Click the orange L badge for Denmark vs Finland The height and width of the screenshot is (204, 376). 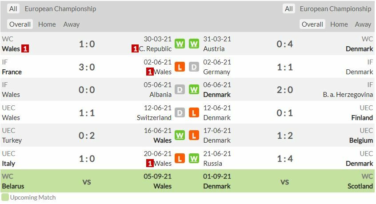point(194,113)
